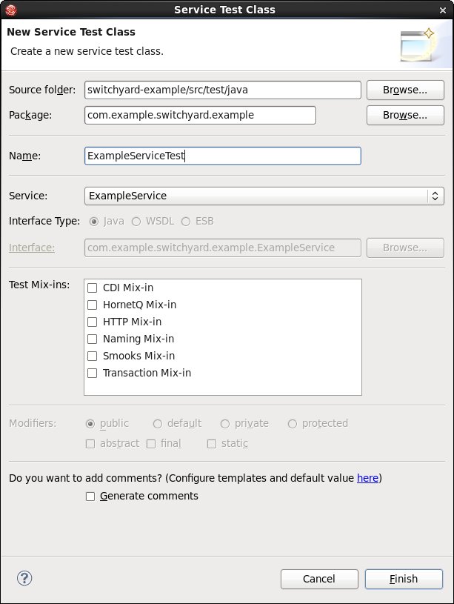This screenshot has height=604, width=454.
Task: Toggle the abstract modifier checkbox
Action: point(90,444)
